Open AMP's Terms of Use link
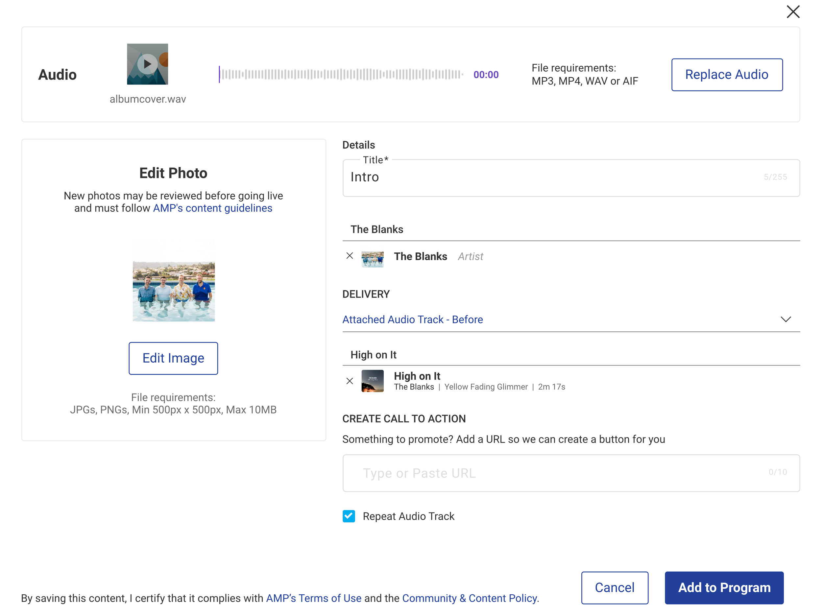The height and width of the screenshot is (616, 822). click(x=313, y=598)
